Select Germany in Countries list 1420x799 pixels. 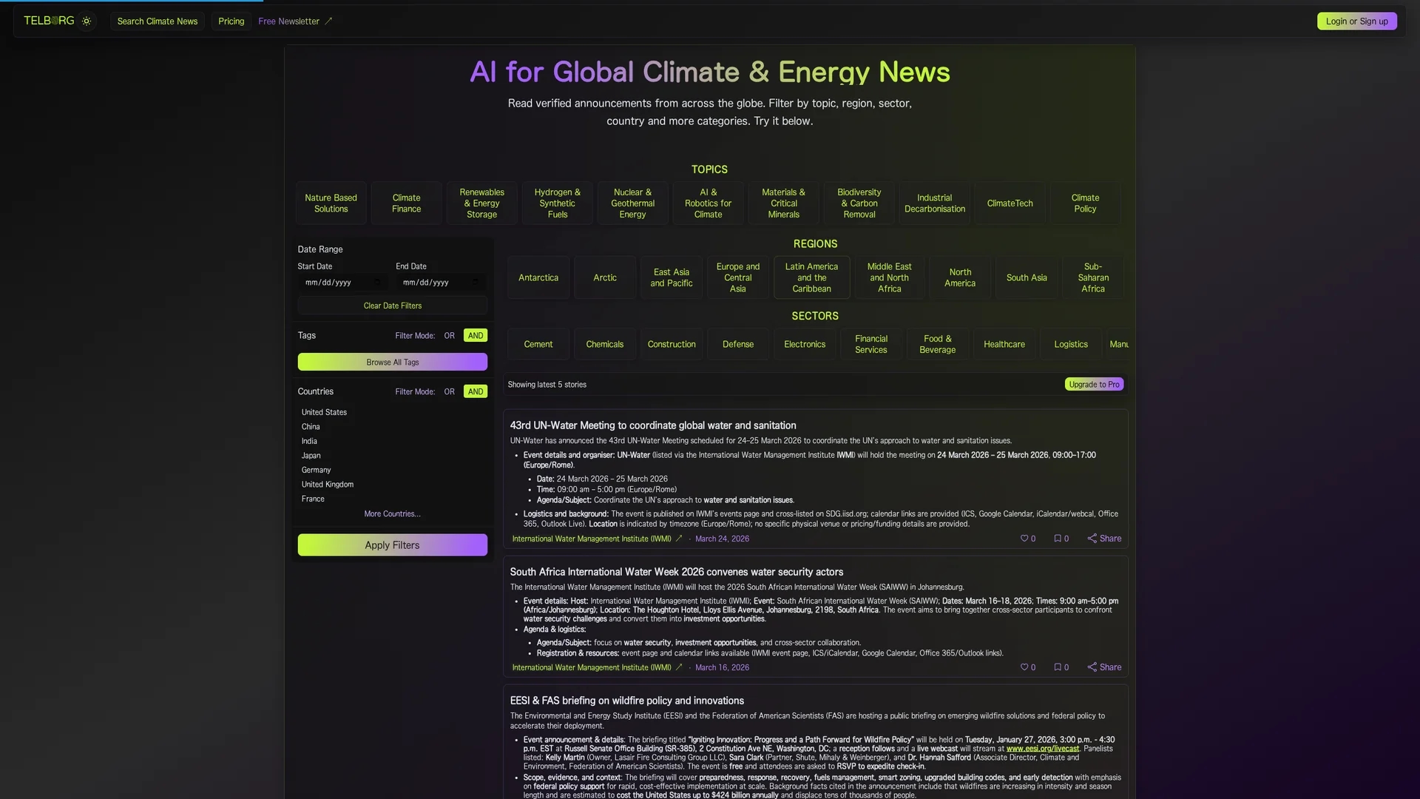point(316,471)
